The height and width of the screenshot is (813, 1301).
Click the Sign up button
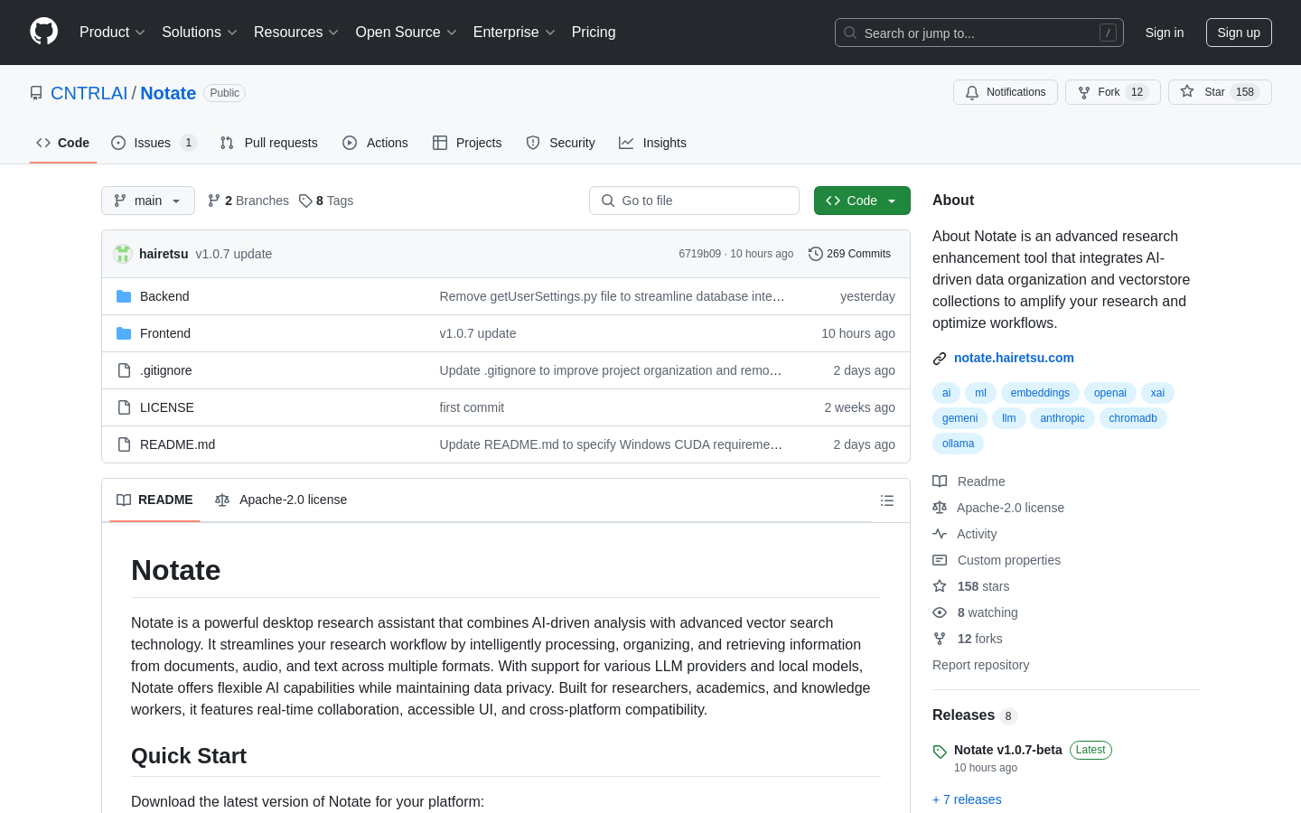click(x=1239, y=33)
